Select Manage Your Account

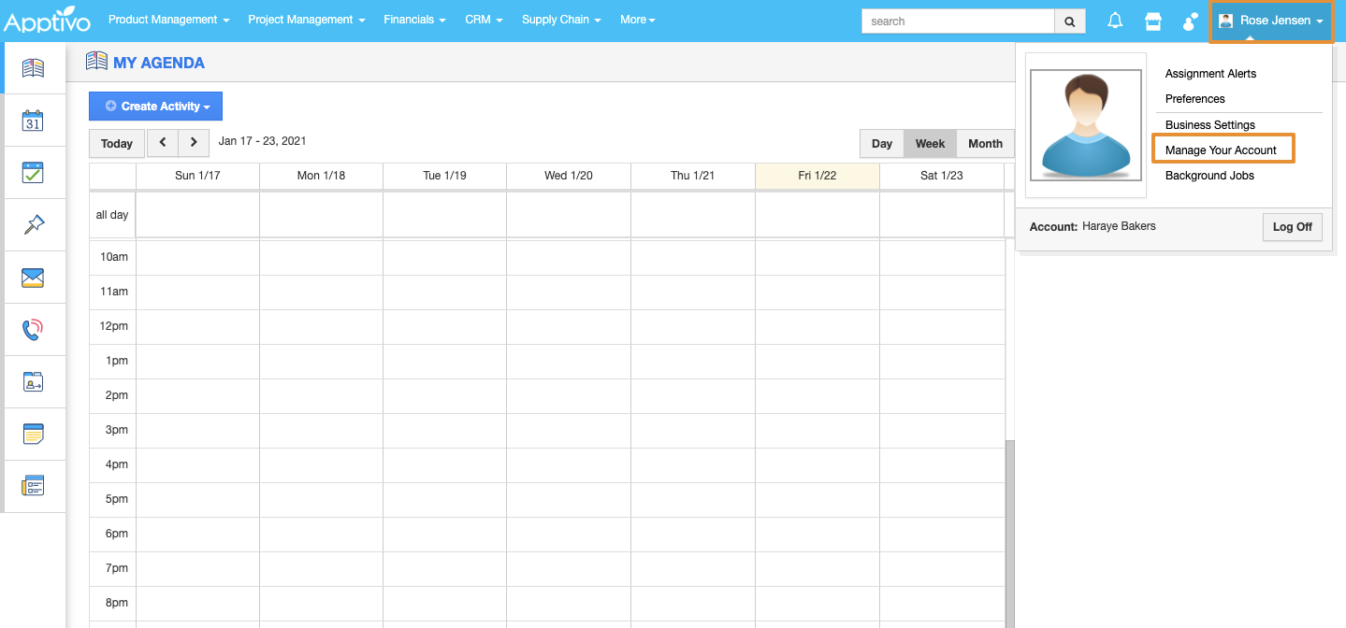[x=1221, y=150]
